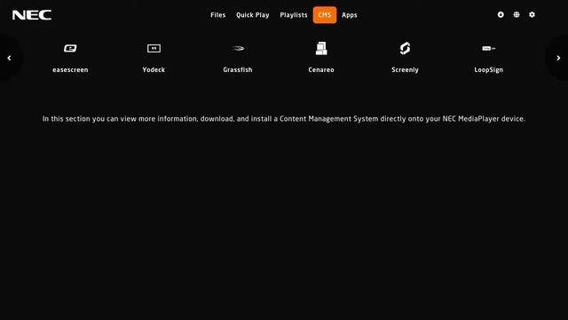The height and width of the screenshot is (320, 568).
Task: Click the Yodeck label
Action: 154,69
